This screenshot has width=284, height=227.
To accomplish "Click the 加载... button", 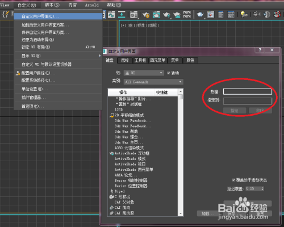I will click(208, 213).
